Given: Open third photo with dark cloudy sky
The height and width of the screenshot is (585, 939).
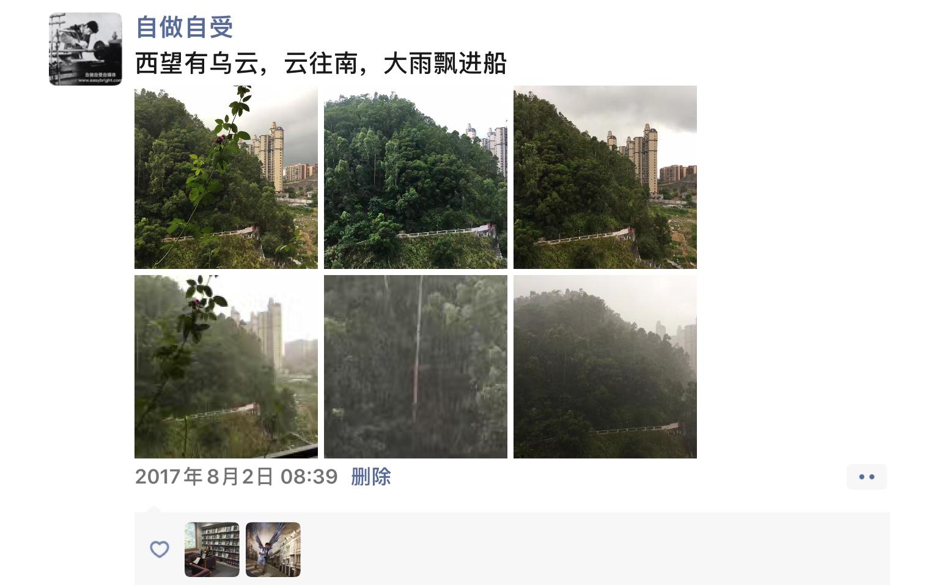Looking at the screenshot, I should pyautogui.click(x=605, y=177).
